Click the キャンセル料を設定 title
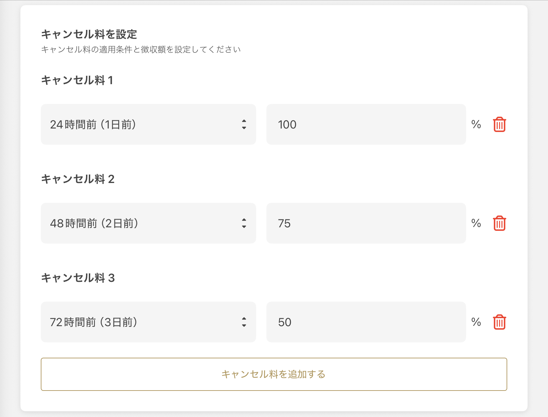Screen dimensions: 548x417 89,34
